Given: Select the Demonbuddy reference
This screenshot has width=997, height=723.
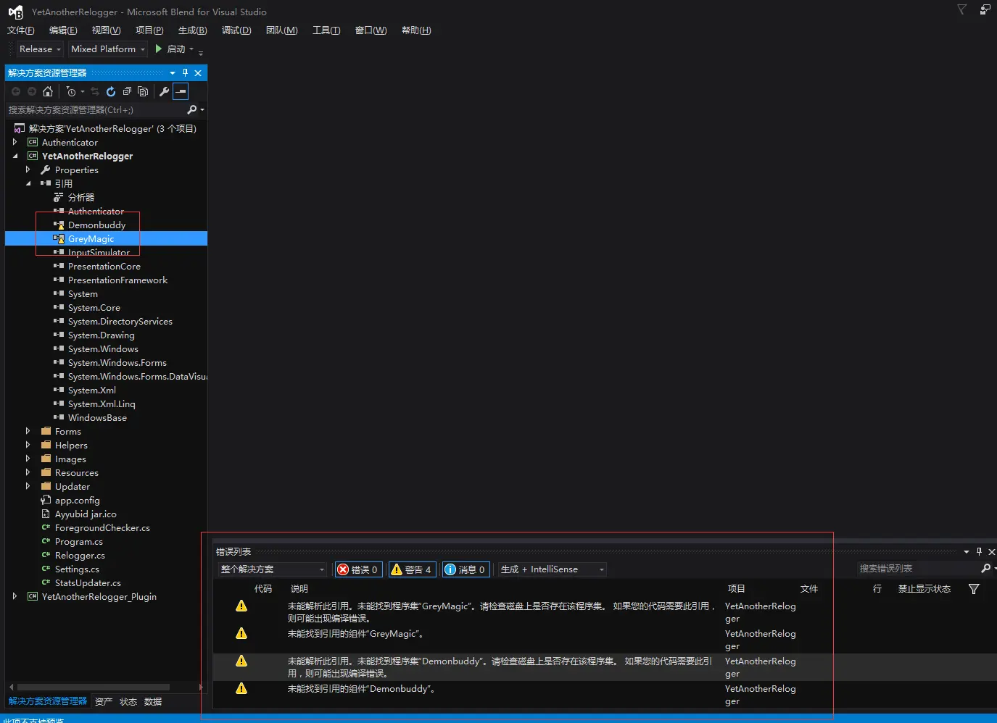Looking at the screenshot, I should 96,225.
